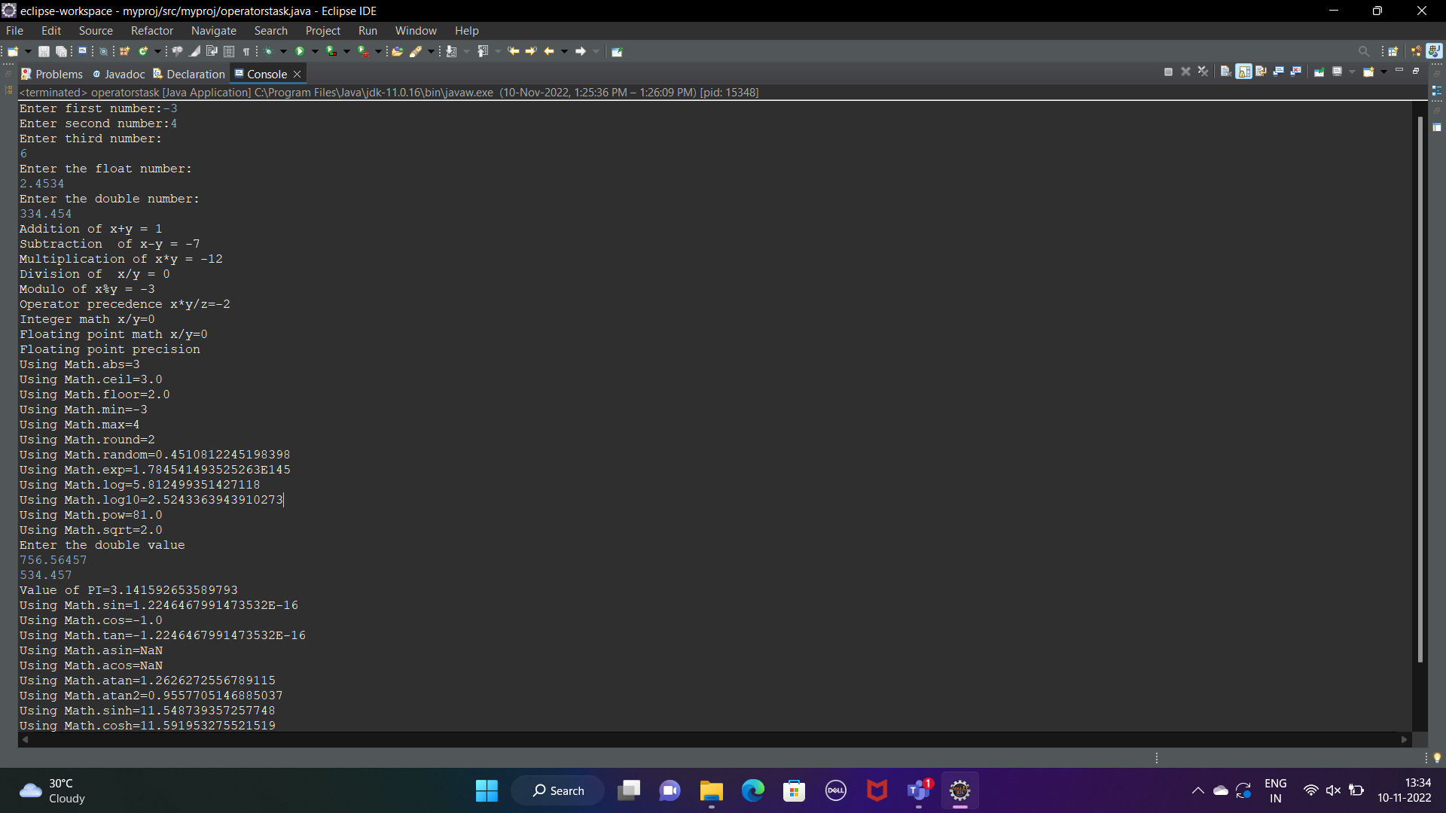The image size is (1446, 813).
Task: Click the Open Type toolbar icon
Action: (397, 51)
